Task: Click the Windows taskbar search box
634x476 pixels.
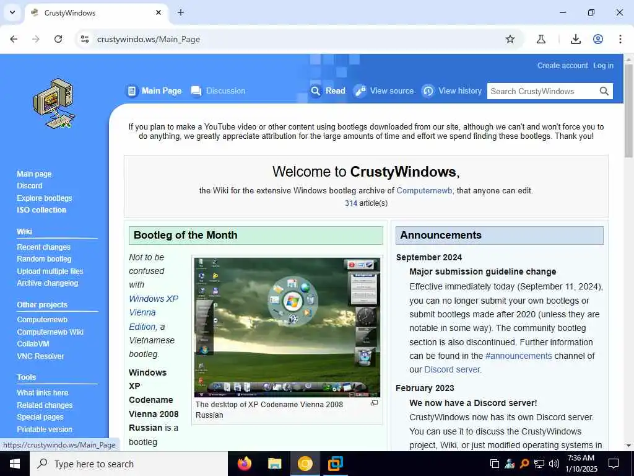Action: [129, 464]
